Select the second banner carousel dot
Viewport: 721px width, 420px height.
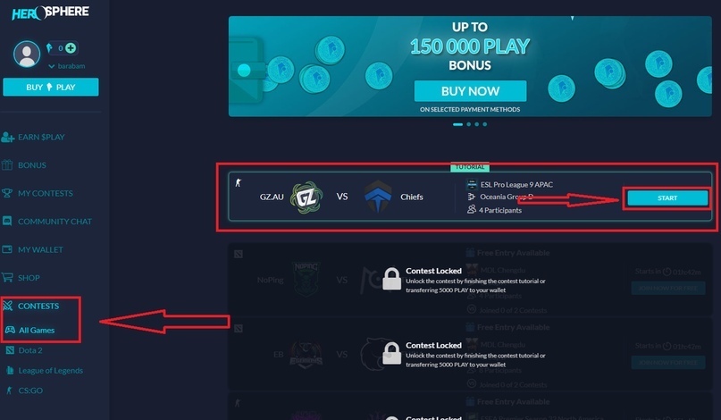coord(468,124)
